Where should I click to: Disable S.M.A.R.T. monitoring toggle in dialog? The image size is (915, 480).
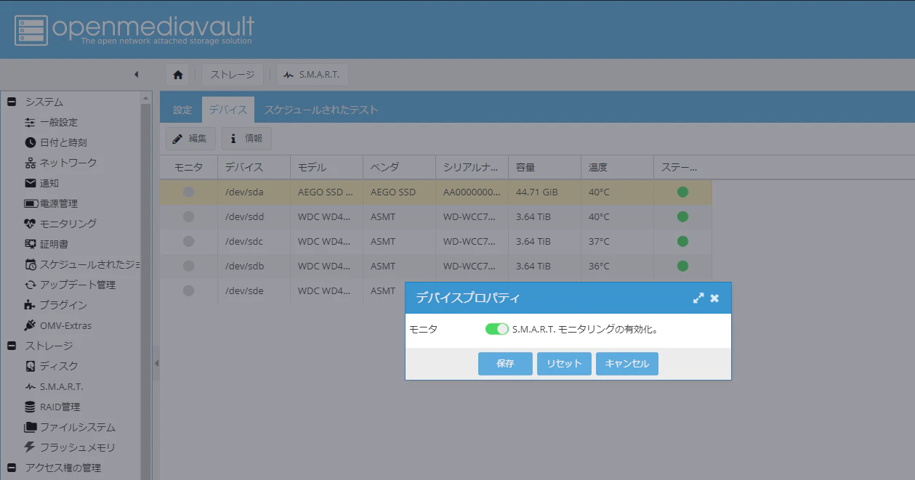tap(496, 328)
